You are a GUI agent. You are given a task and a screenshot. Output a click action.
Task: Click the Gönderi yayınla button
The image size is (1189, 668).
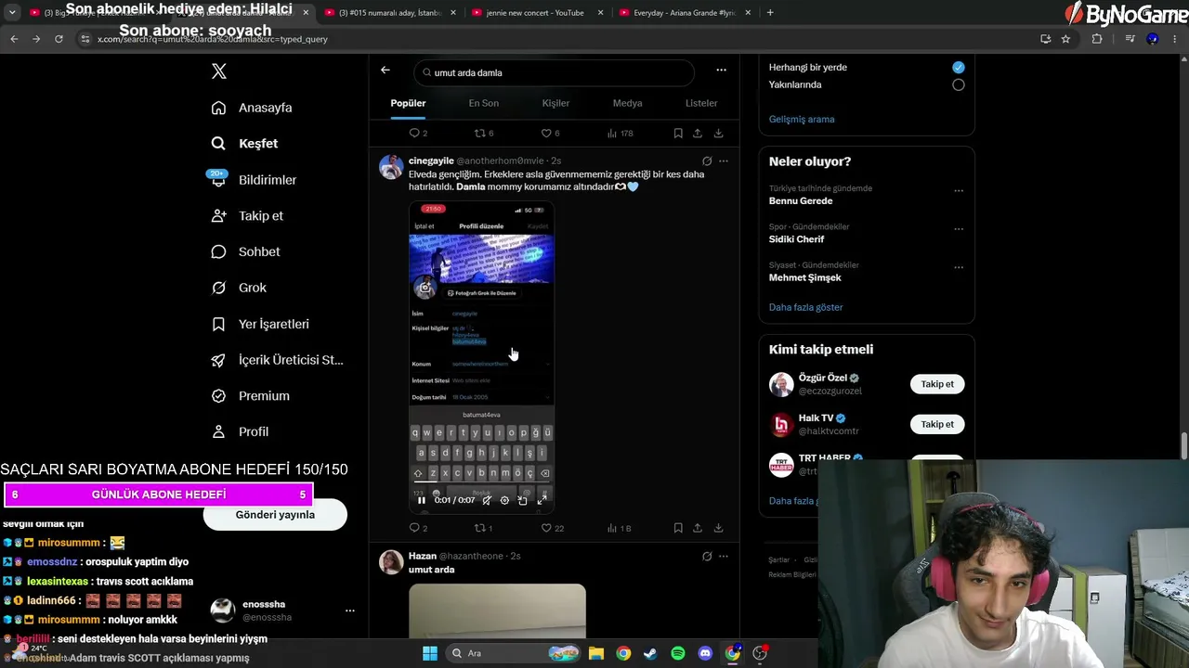tap(275, 515)
